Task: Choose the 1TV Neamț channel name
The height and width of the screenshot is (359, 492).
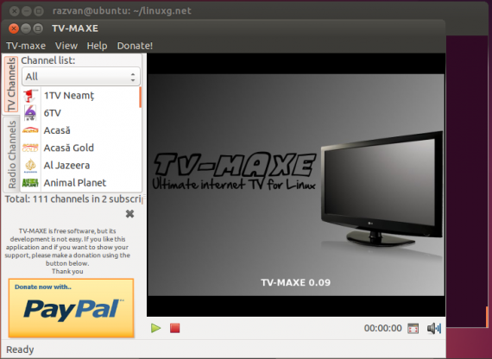Action: tap(69, 96)
